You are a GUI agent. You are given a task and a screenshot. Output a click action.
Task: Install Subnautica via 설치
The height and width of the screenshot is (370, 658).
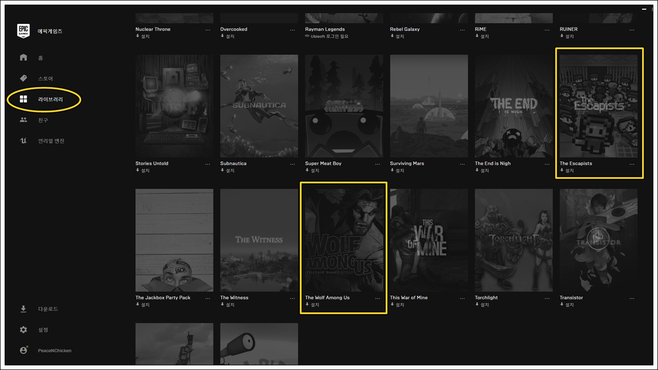(x=227, y=171)
